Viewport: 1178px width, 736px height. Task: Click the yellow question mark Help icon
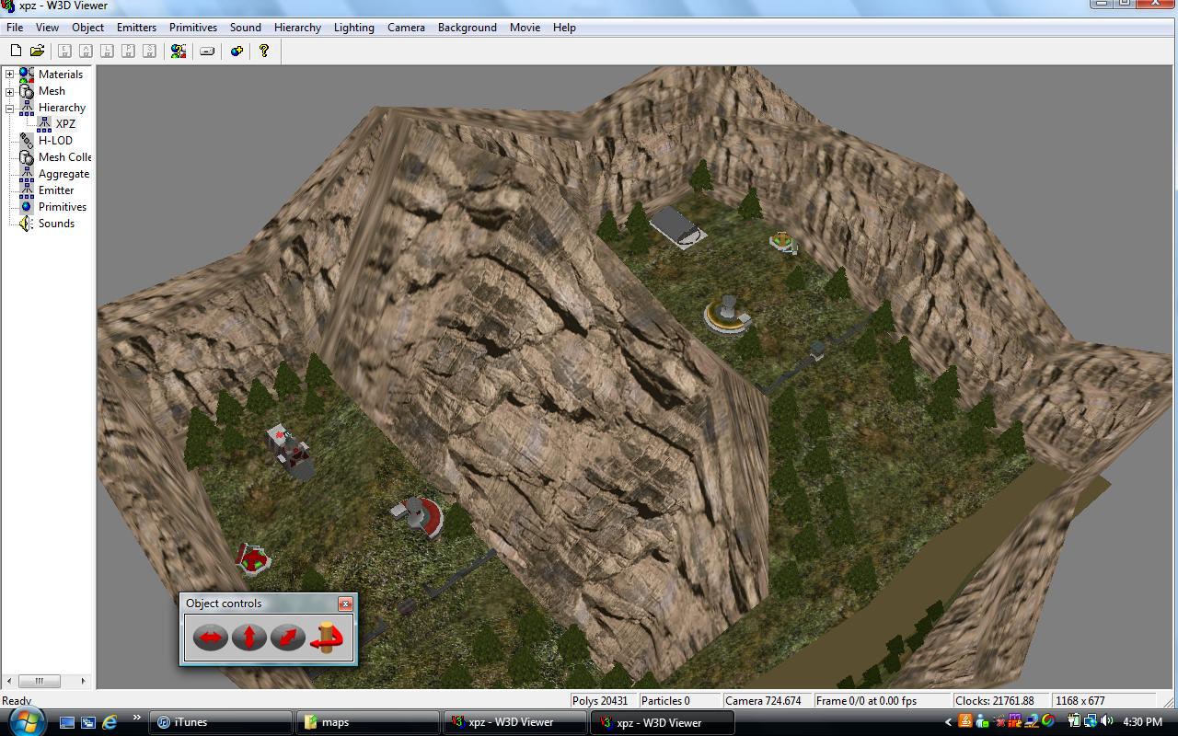coord(264,52)
